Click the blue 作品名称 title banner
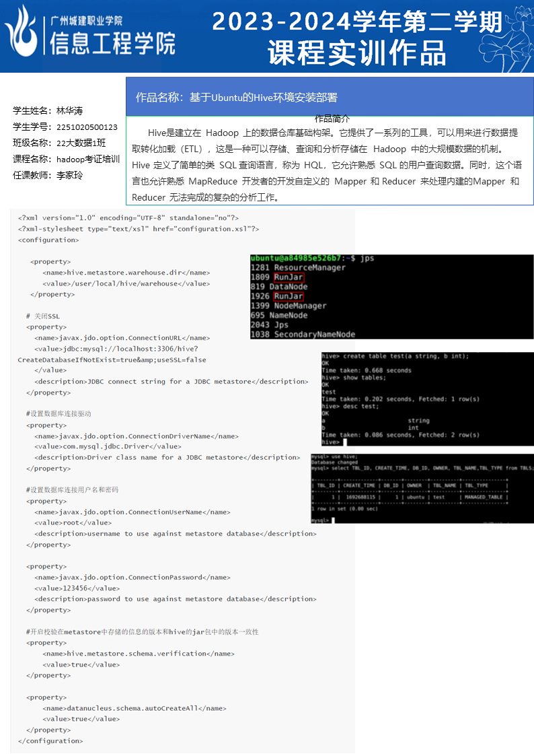Screen dimensions: 534x756 coord(330,97)
